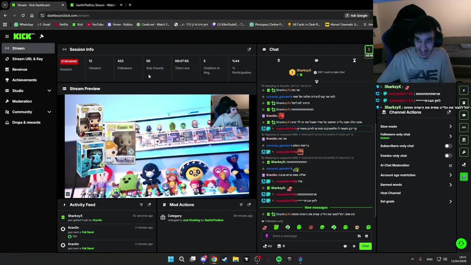Click the trash clear-chat icon
The width and height of the screenshot is (471, 265).
(x=279, y=60)
